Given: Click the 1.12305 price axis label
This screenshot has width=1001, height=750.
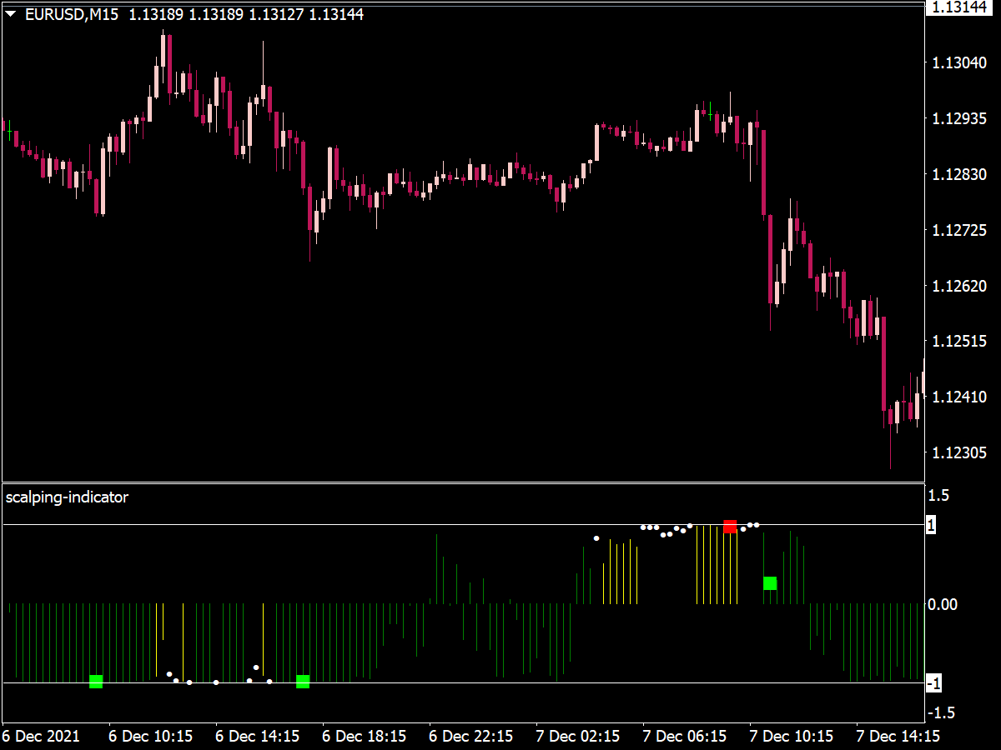Looking at the screenshot, I should (x=960, y=452).
